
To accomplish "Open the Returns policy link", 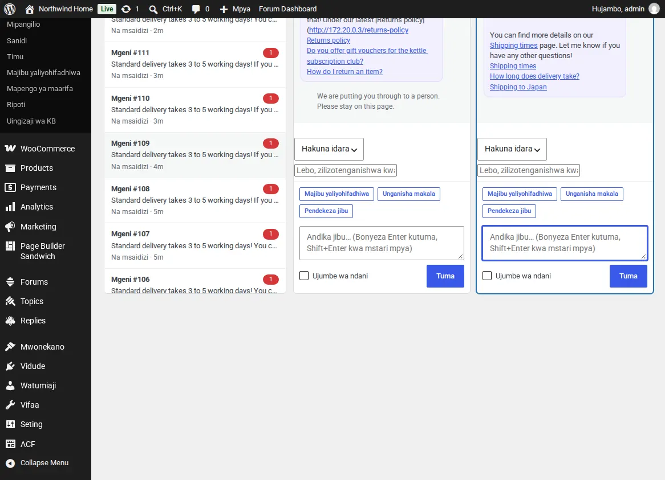I will click(329, 40).
